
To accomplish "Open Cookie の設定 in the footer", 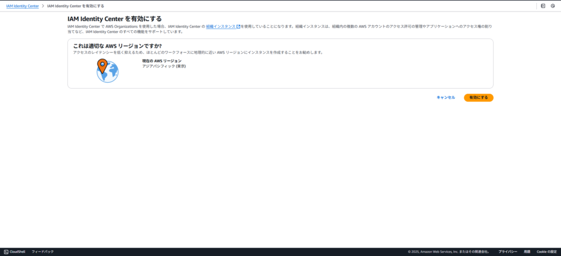I will click(x=547, y=252).
